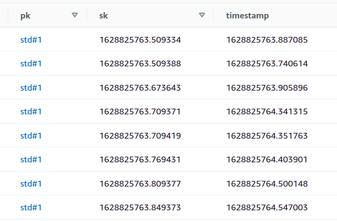Open std#1 item with sk 1628825763.849373
This screenshot has height=221, width=337.
[31, 207]
